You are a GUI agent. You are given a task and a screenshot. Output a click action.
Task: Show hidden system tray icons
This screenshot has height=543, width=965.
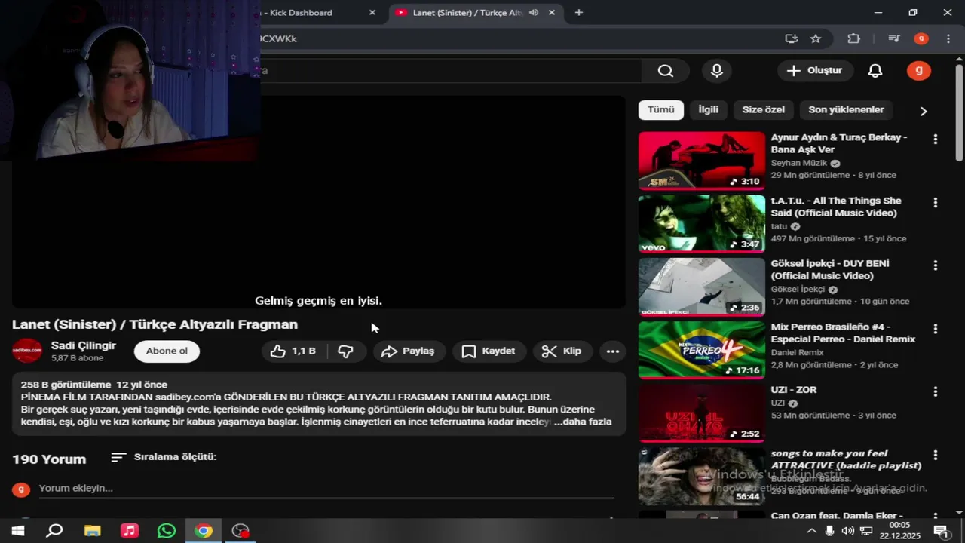[x=811, y=531]
